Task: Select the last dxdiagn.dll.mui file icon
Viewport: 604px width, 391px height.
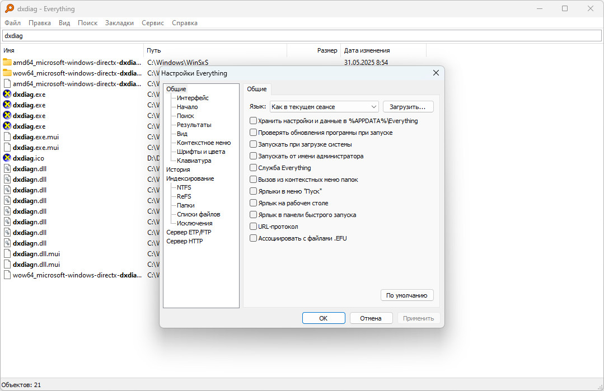Action: click(7, 265)
